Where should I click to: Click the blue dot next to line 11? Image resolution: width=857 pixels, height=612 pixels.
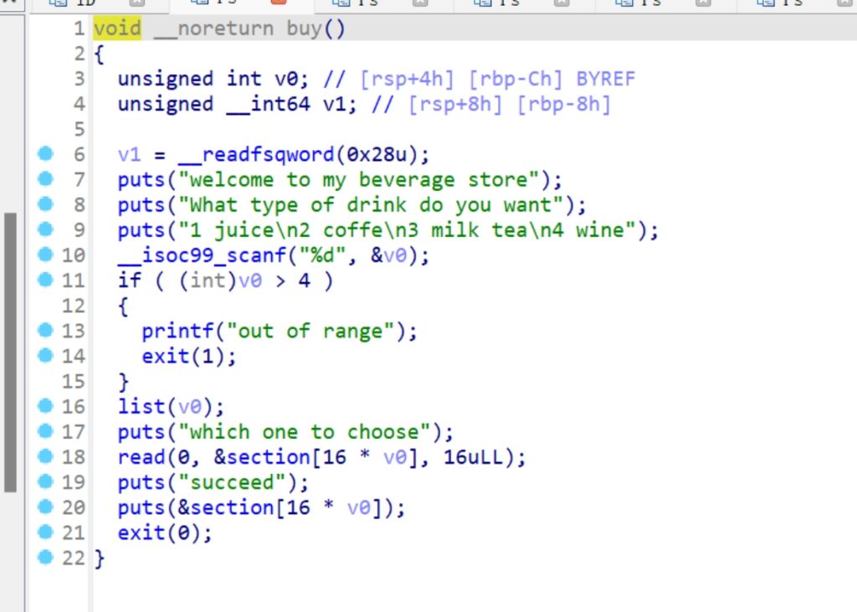tap(45, 280)
